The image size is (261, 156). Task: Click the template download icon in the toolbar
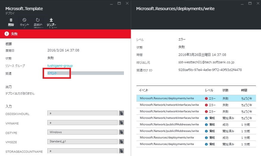[x=51, y=20]
